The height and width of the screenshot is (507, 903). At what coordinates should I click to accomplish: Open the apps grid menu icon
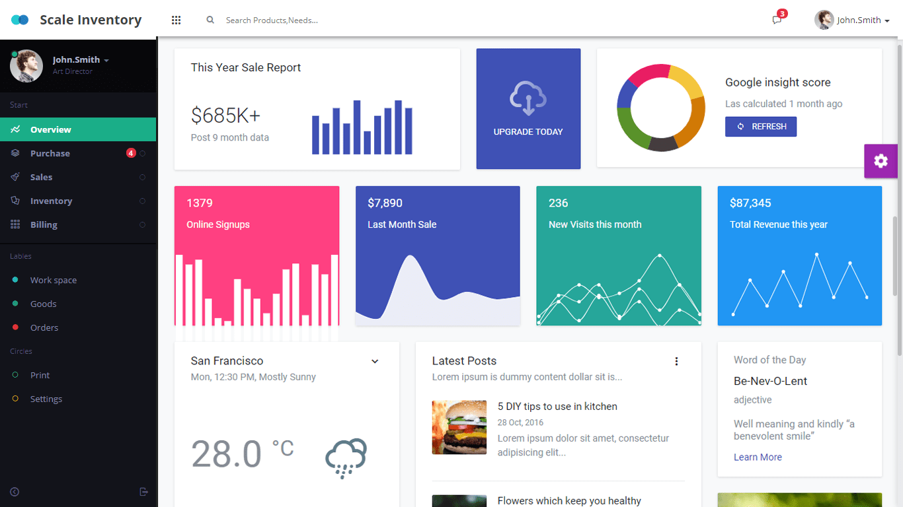[x=176, y=20]
